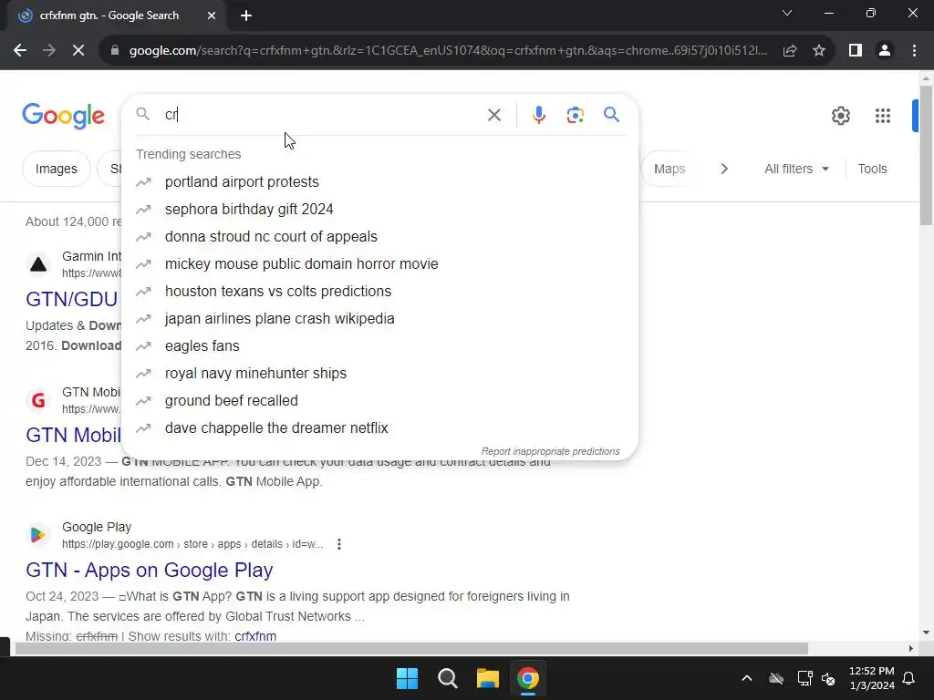Go back with the browser back arrow
934x700 pixels.
click(x=20, y=51)
